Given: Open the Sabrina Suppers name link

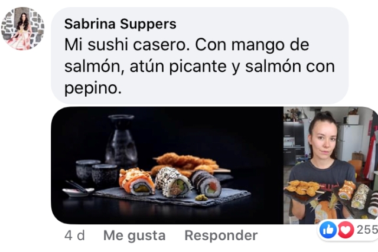Looking at the screenshot, I should (x=120, y=24).
